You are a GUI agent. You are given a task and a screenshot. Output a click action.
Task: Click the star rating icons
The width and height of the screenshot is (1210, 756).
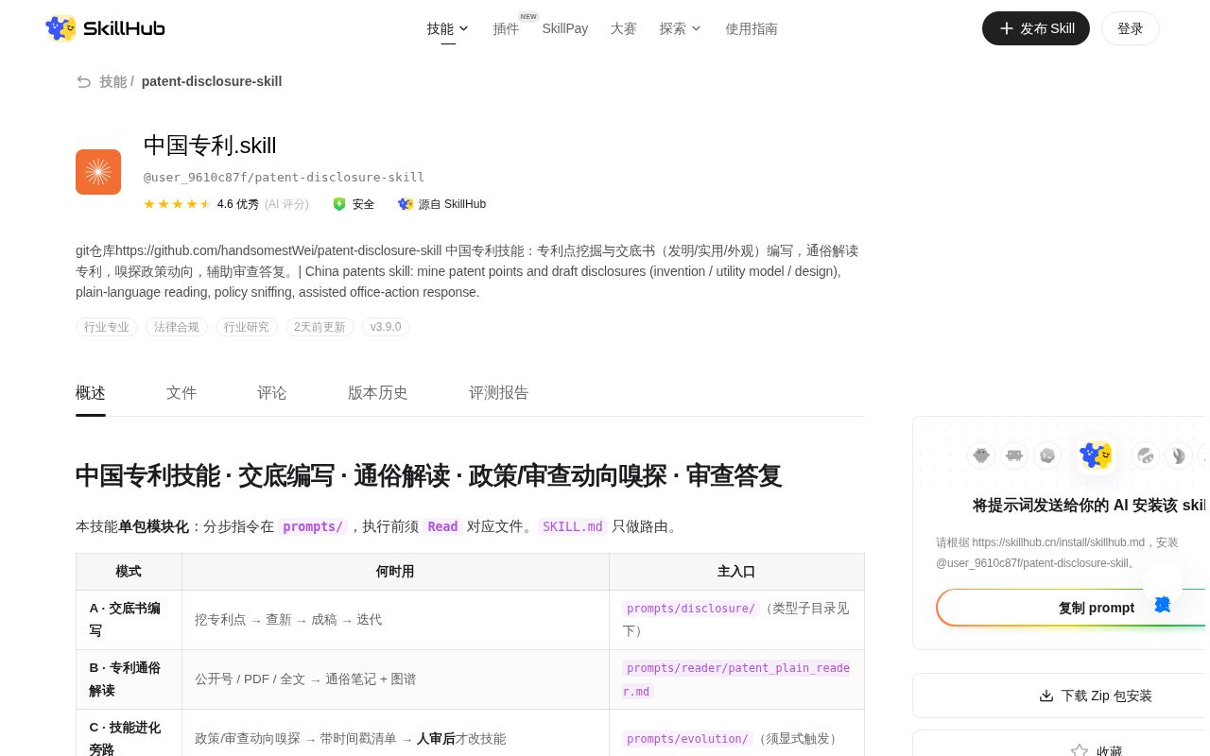pyautogui.click(x=178, y=204)
